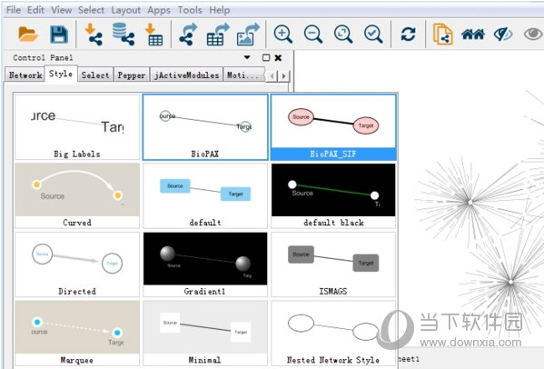Open the View menu
The height and width of the screenshot is (369, 544).
pyautogui.click(x=62, y=10)
